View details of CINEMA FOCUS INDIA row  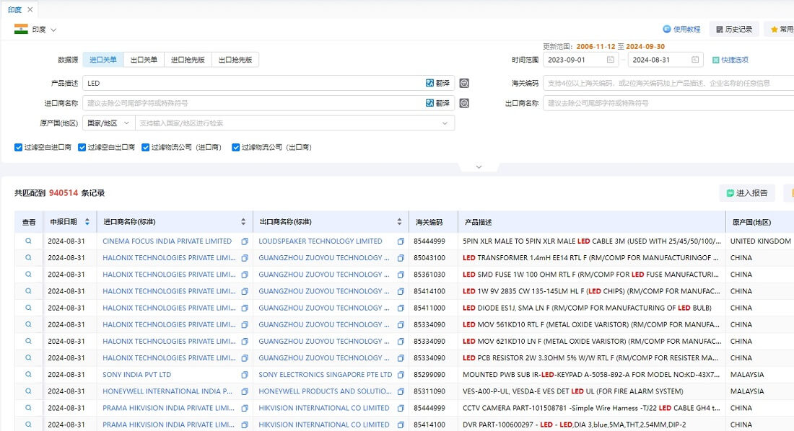point(28,241)
